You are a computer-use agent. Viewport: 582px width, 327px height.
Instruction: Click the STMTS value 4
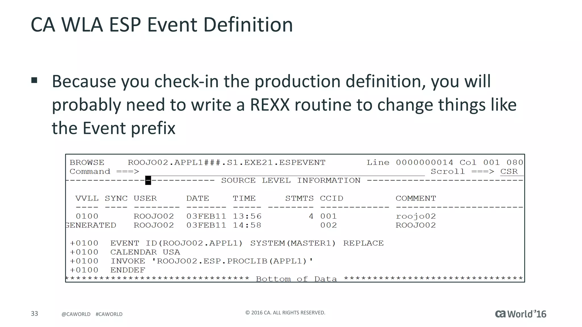coord(311,216)
